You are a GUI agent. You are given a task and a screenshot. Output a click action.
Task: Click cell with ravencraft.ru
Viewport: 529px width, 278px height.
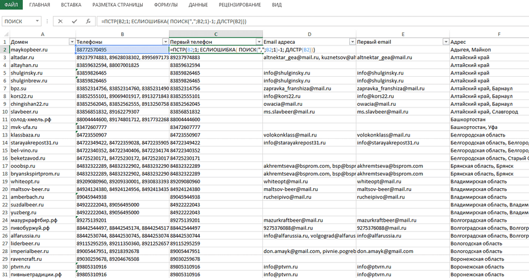pyautogui.click(x=43, y=259)
